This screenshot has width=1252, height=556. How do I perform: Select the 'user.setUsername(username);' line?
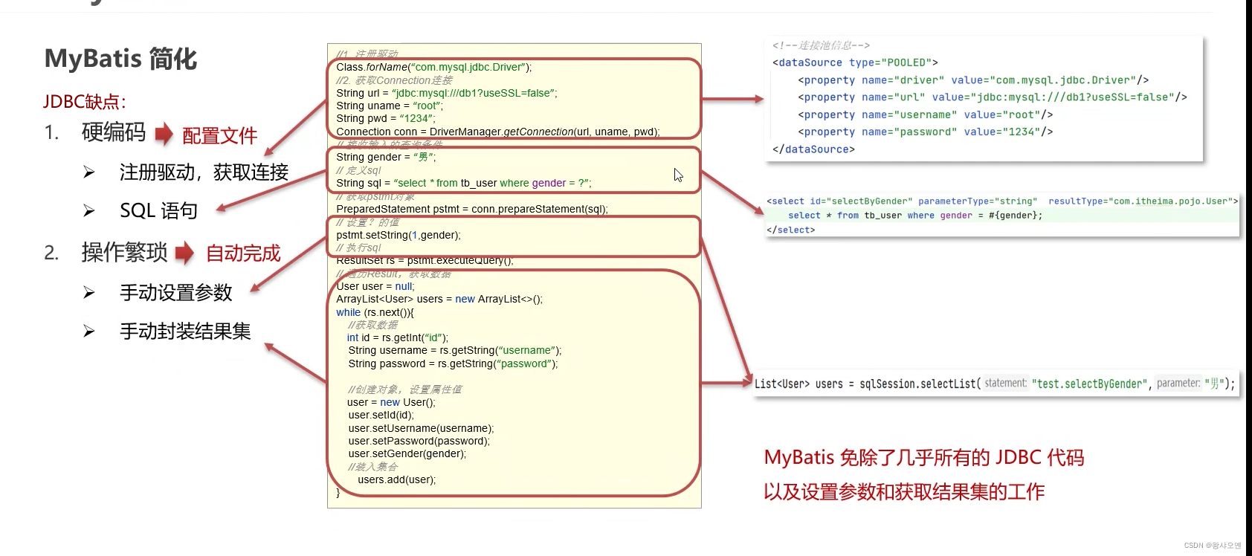(421, 428)
